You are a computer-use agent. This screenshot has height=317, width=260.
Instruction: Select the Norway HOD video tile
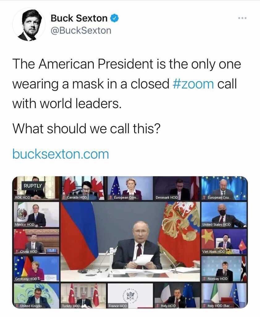(x=224, y=269)
